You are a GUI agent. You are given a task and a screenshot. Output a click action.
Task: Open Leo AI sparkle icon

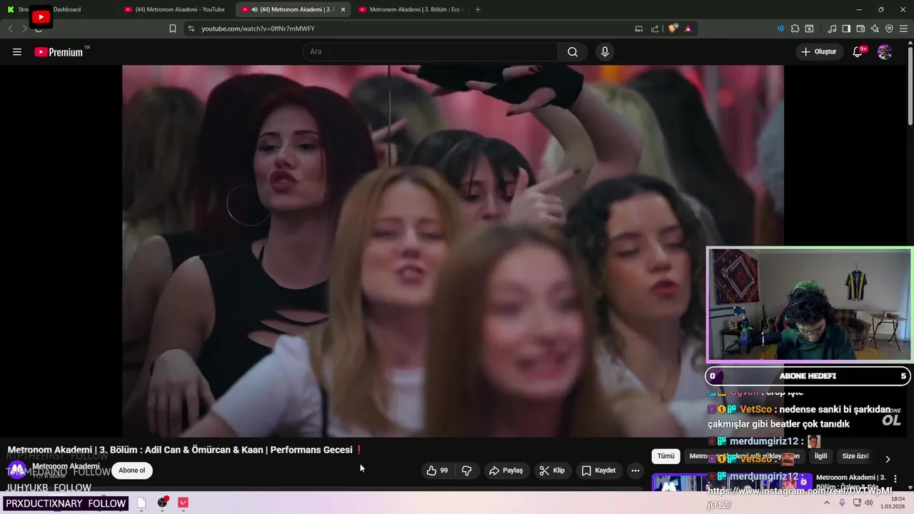pos(875,29)
